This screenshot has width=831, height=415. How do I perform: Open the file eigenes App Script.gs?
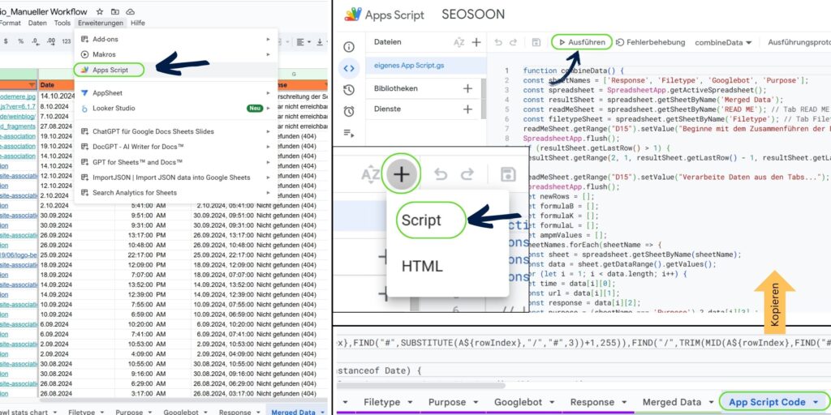click(426, 66)
